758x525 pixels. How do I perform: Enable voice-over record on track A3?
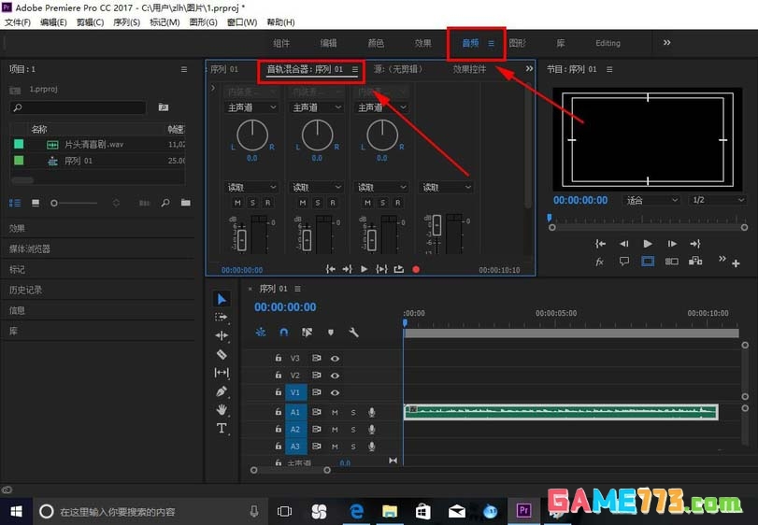click(x=371, y=447)
